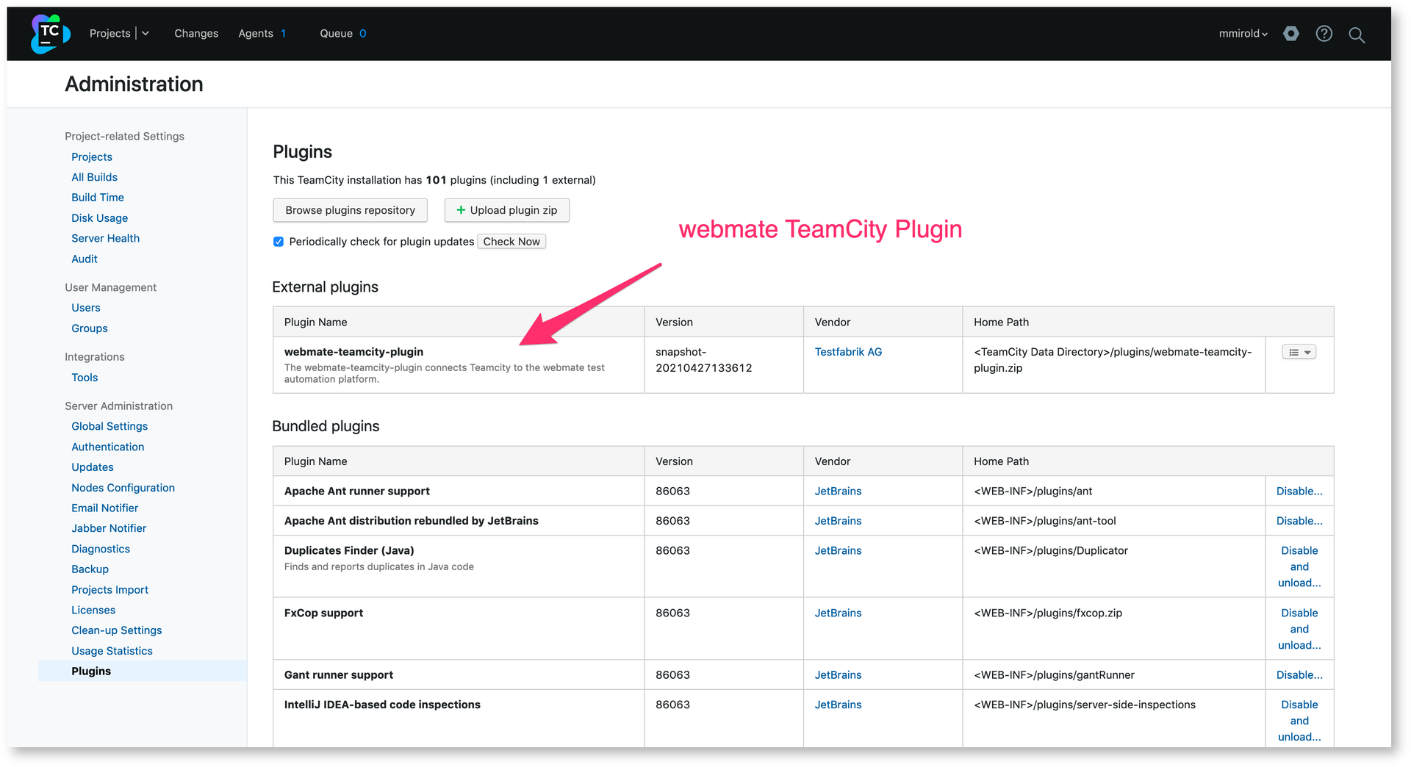Open the Testfabrik AG vendor link

coord(848,353)
